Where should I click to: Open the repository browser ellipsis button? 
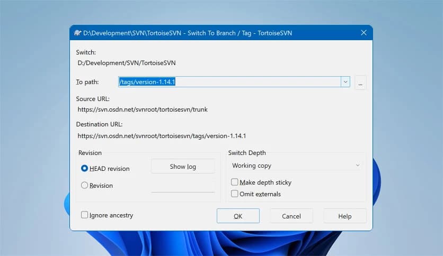[360, 83]
